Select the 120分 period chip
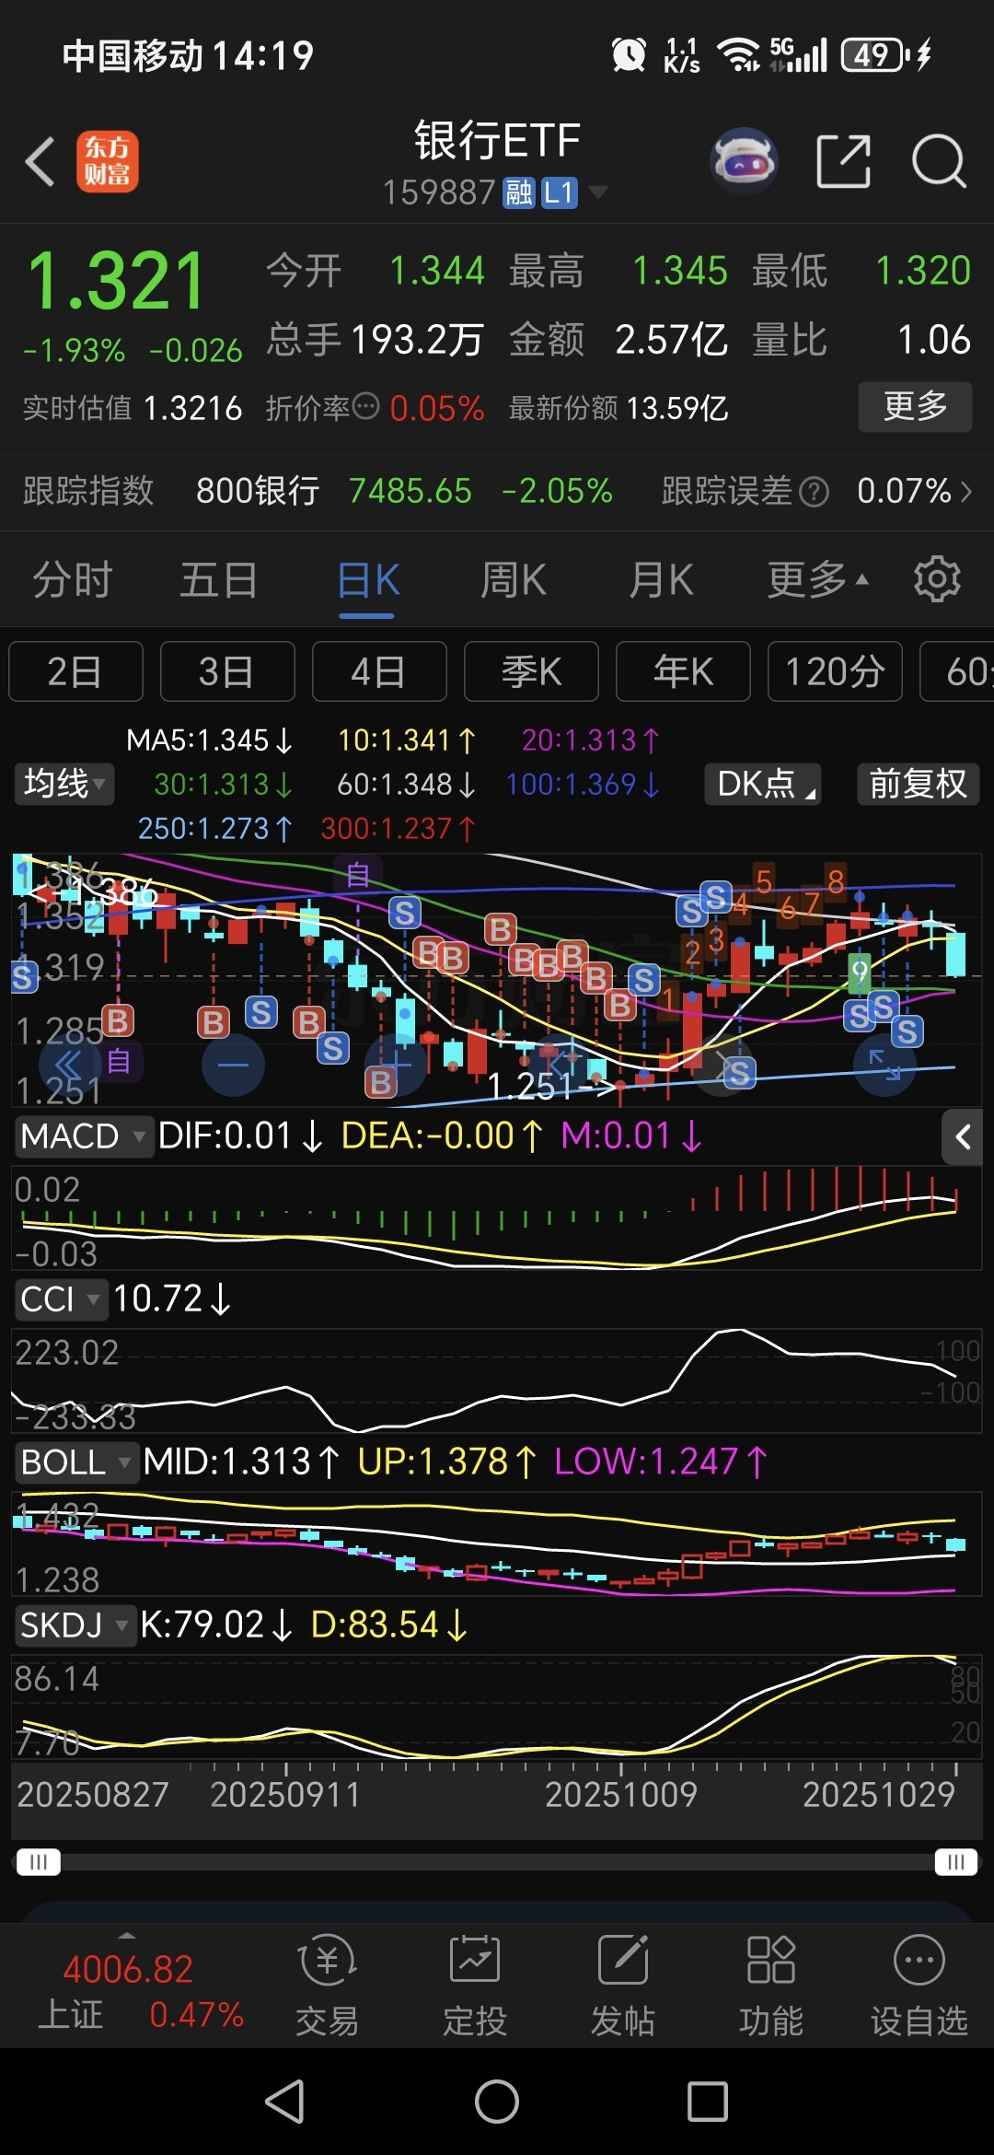 pyautogui.click(x=835, y=671)
